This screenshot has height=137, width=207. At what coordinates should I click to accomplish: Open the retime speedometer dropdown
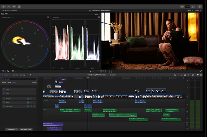click(14, 71)
